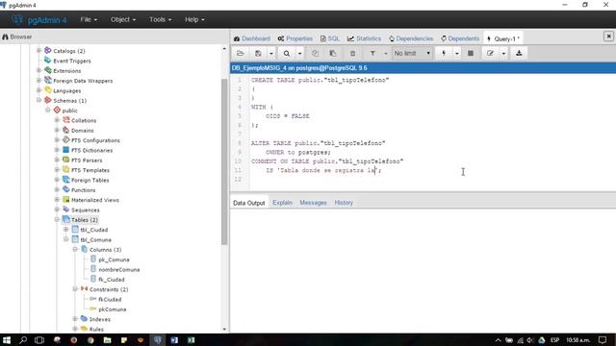
Task: Open the Help menu
Action: [194, 19]
